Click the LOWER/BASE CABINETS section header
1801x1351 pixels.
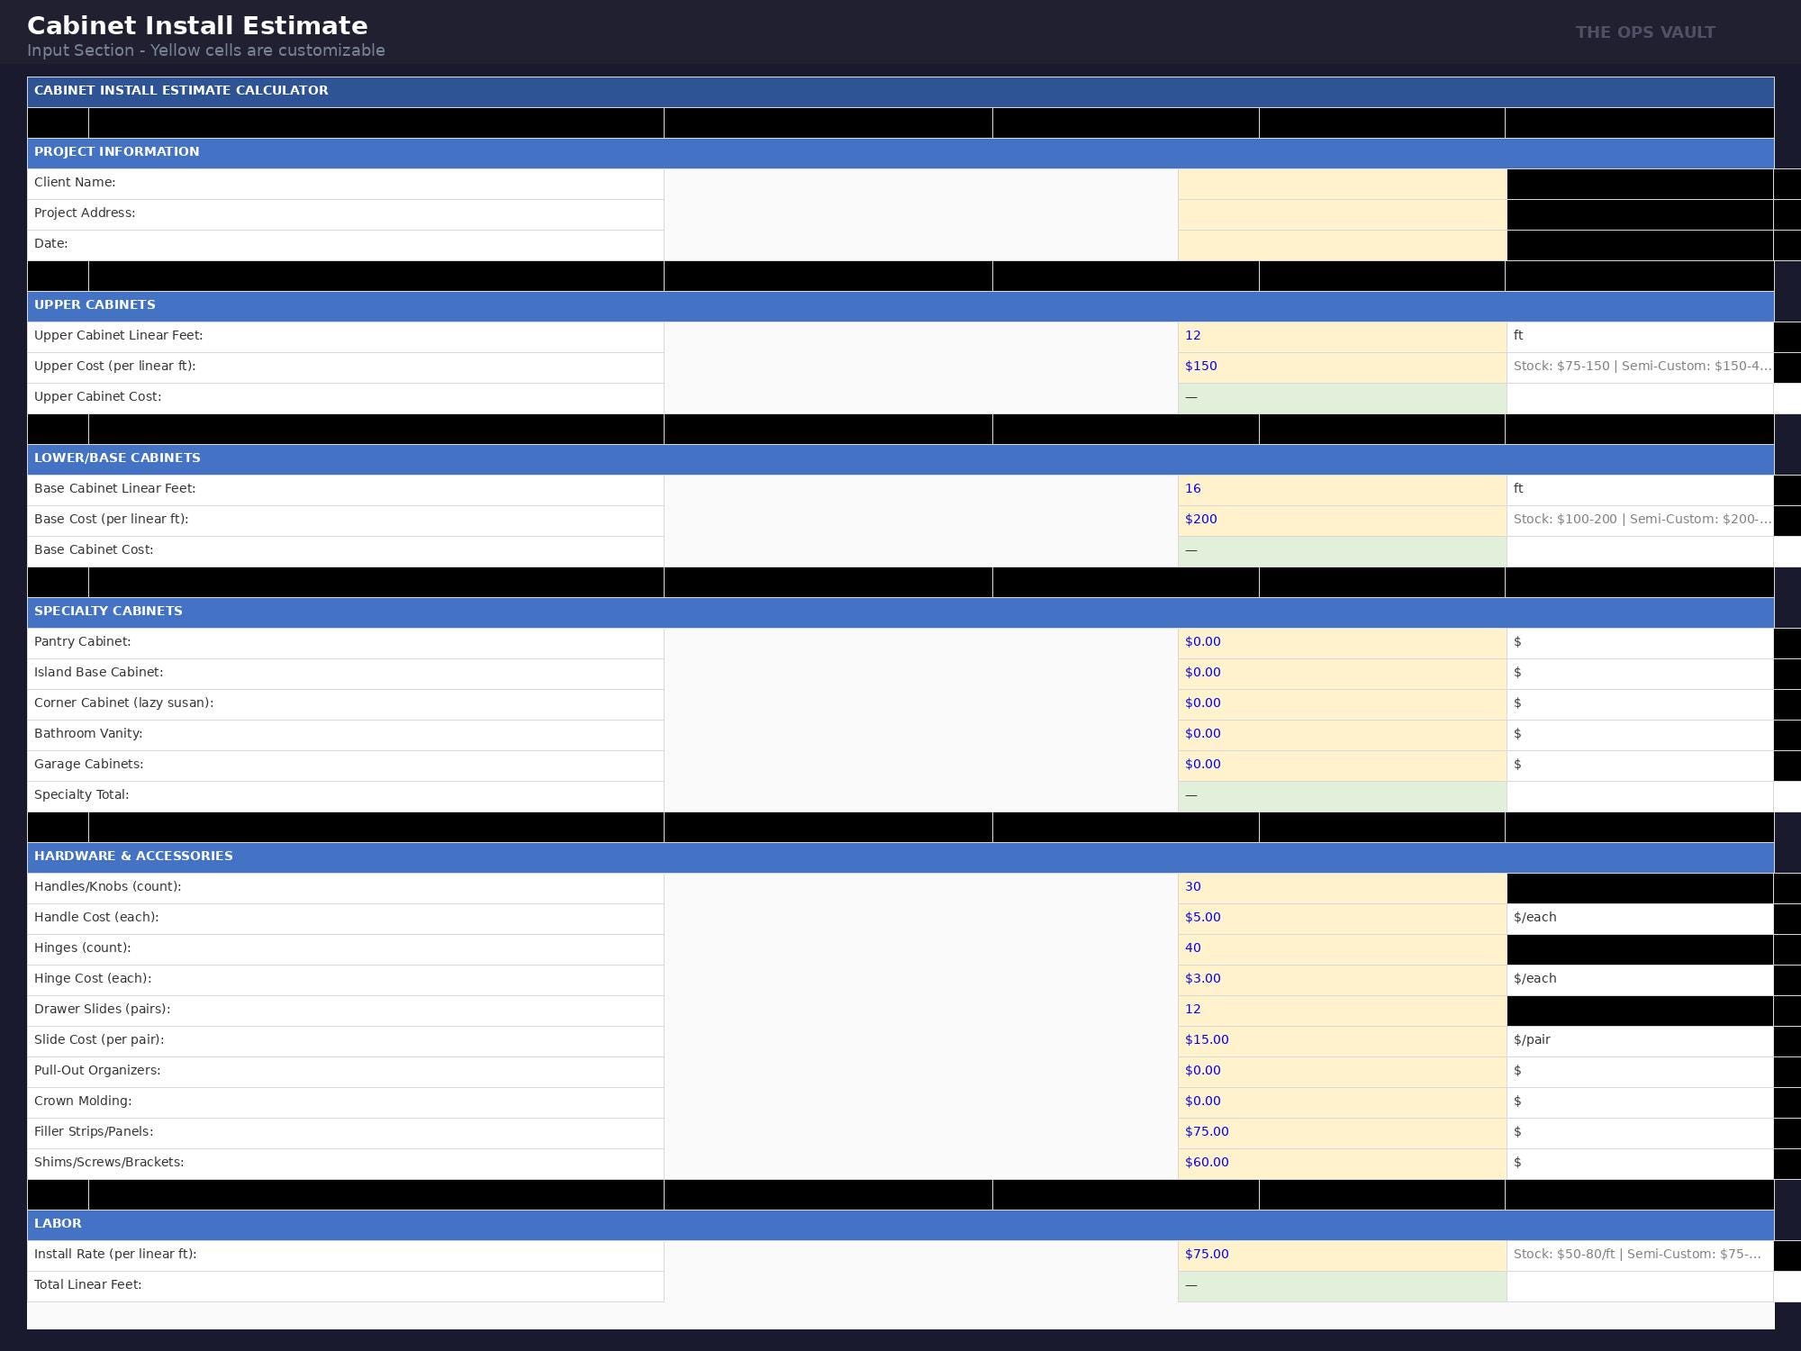[x=900, y=460]
